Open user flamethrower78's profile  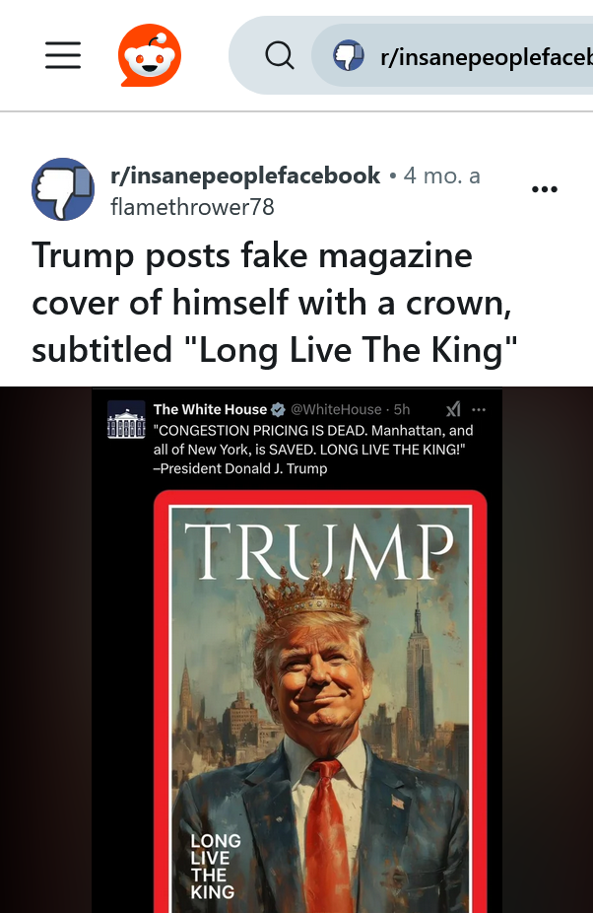click(x=192, y=207)
